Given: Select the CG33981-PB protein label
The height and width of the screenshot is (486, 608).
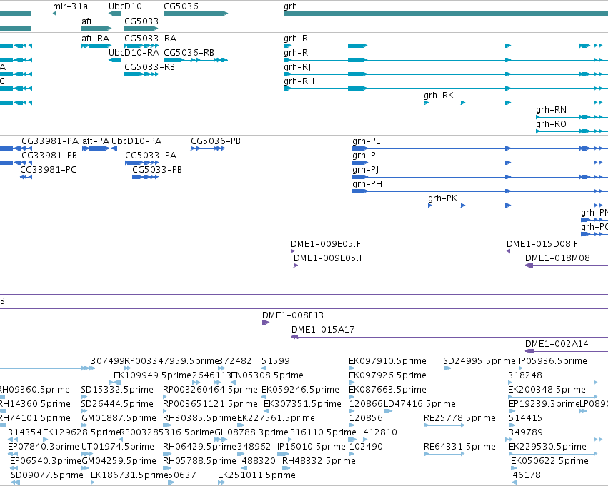Looking at the screenshot, I should (x=49, y=156).
